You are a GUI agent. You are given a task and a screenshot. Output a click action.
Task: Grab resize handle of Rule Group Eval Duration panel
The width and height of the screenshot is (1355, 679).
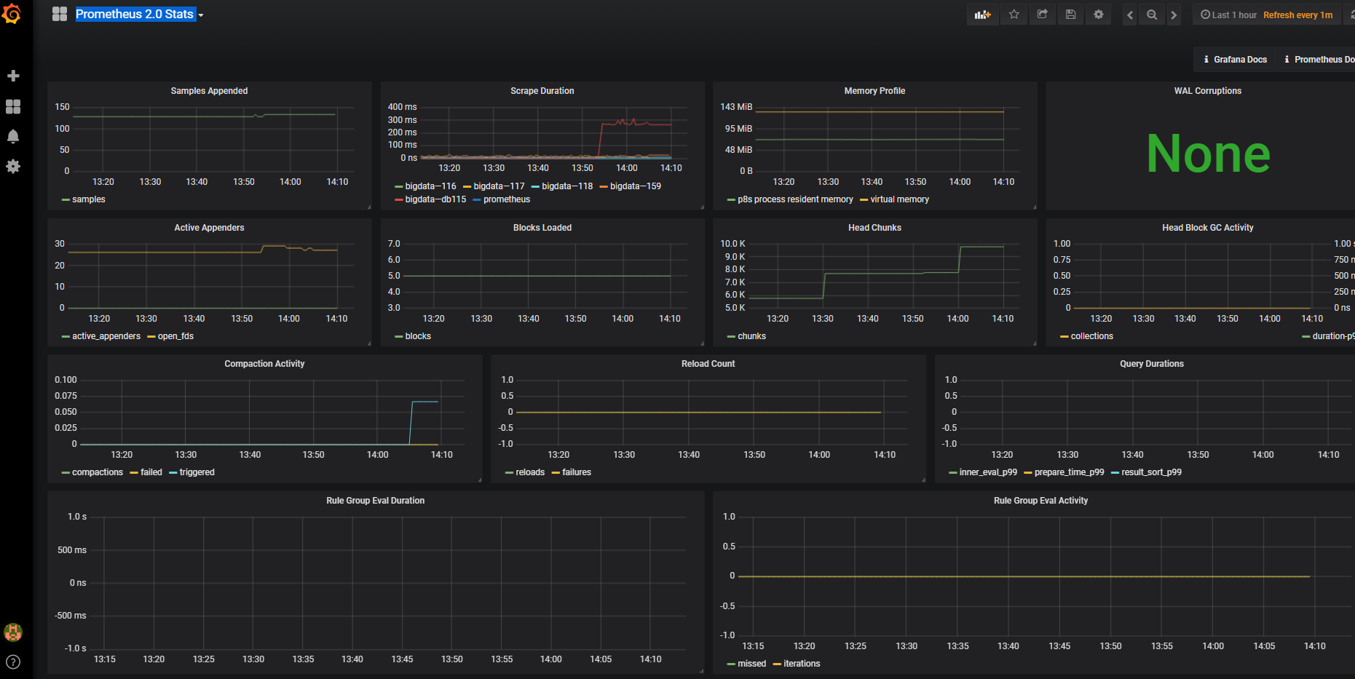[702, 671]
